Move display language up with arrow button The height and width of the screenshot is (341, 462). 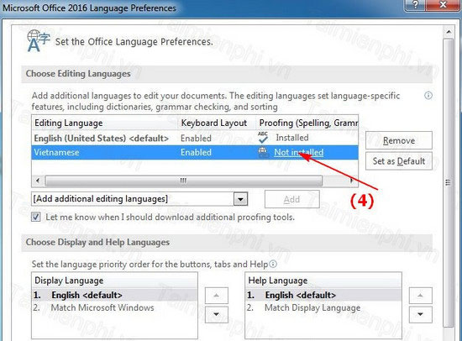[216, 296]
